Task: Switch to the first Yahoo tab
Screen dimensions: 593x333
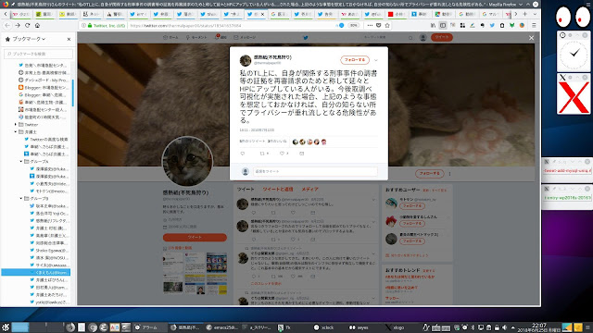Action: 21,15
